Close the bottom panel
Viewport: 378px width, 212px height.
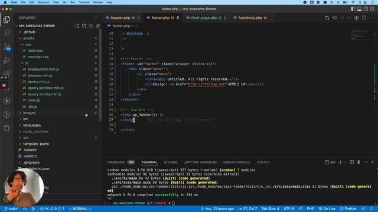click(373, 163)
